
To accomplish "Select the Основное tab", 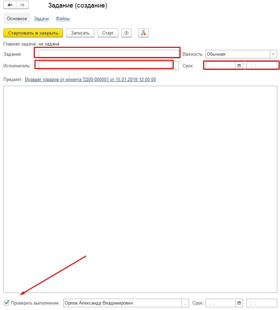I will [17, 19].
